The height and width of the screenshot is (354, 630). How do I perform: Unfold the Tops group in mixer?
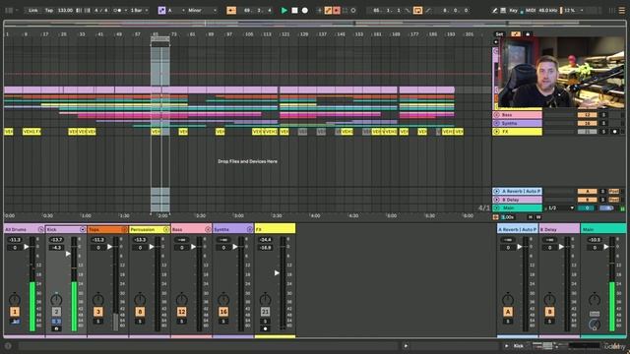(x=124, y=229)
